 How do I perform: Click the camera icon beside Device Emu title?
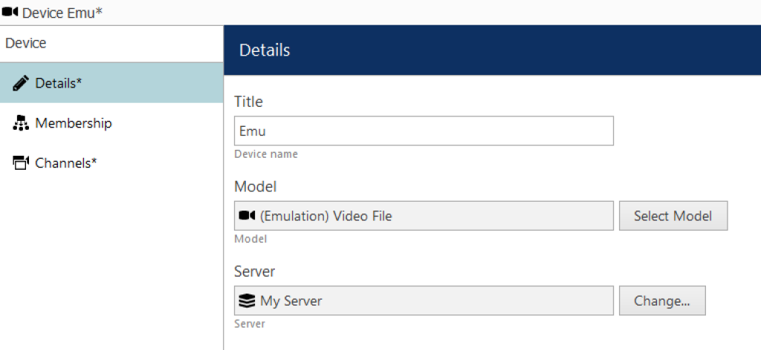point(10,12)
